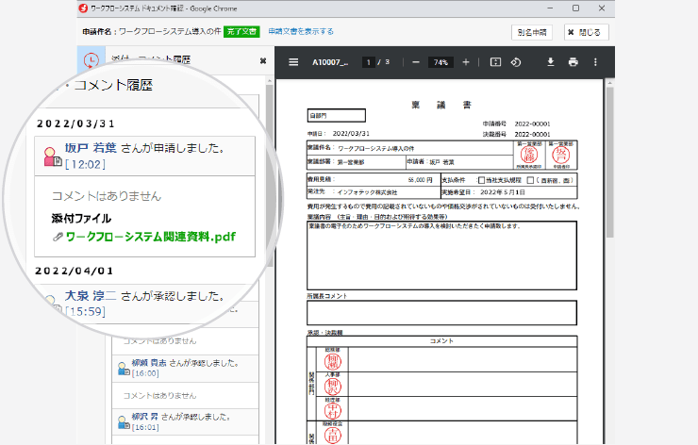Click the timestamp [16:01]
This screenshot has height=445, width=698.
click(145, 427)
